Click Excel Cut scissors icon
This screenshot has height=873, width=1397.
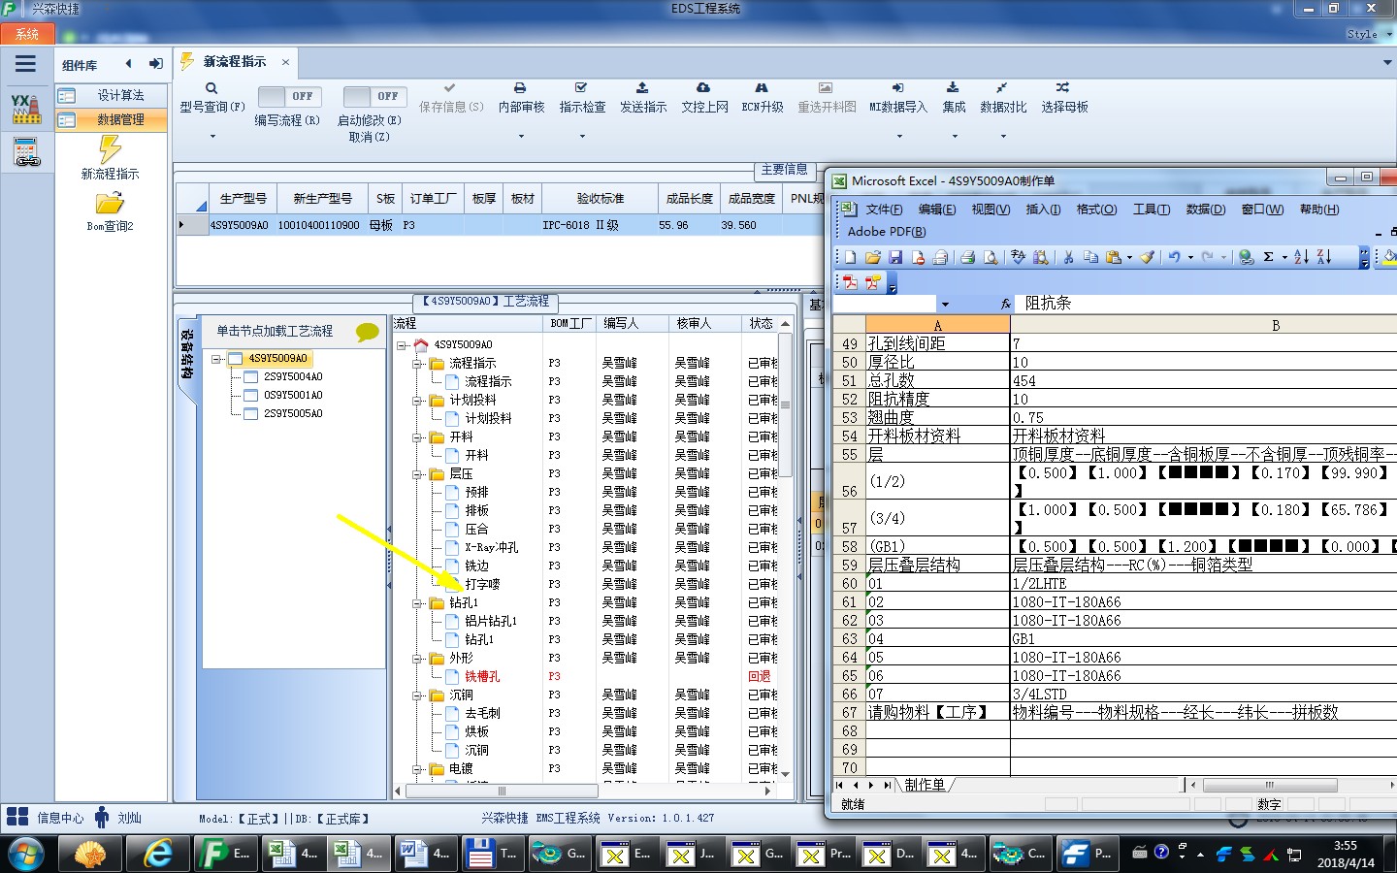1068,257
